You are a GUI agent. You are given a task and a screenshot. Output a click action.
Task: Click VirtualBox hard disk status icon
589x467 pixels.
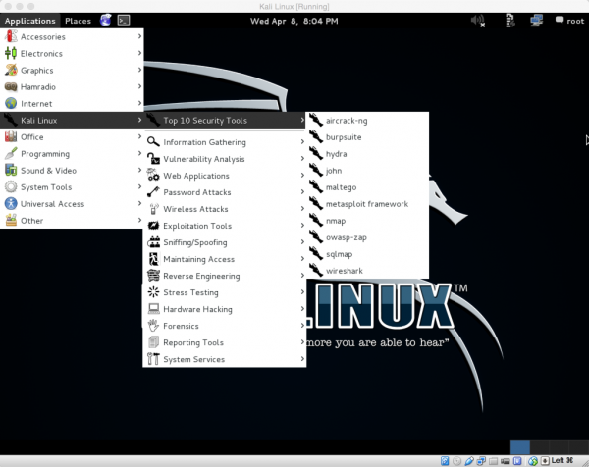click(x=445, y=460)
